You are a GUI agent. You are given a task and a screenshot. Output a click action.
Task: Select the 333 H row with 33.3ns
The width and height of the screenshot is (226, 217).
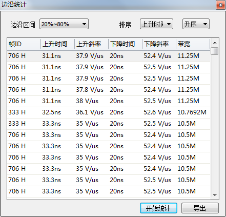(109, 124)
